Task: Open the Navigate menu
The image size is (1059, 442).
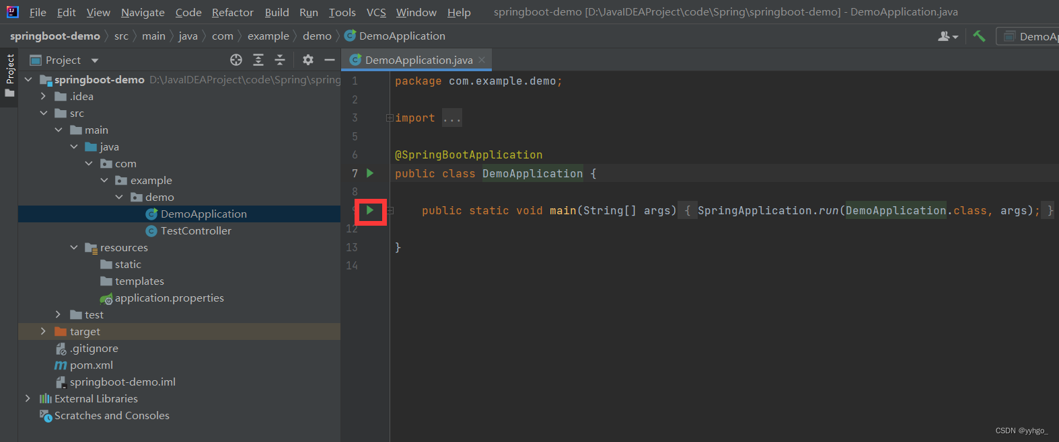Action: pyautogui.click(x=143, y=12)
